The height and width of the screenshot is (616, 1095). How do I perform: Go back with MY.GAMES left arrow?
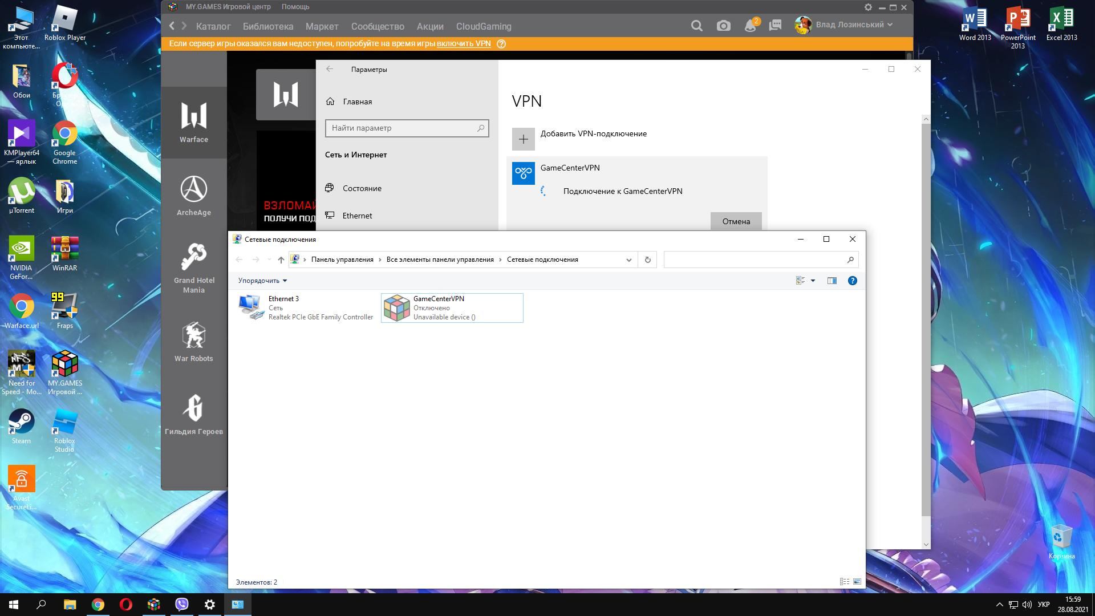[172, 26]
